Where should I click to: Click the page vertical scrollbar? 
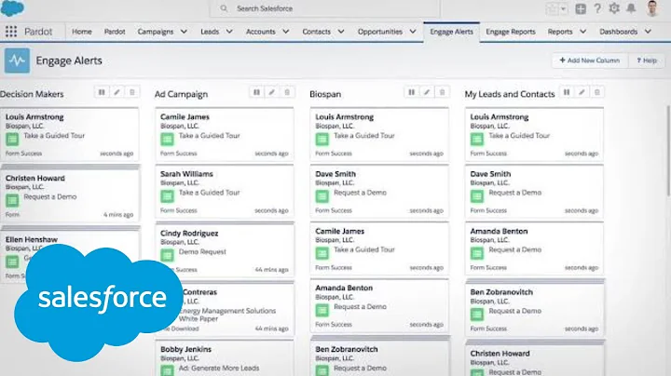[x=668, y=150]
